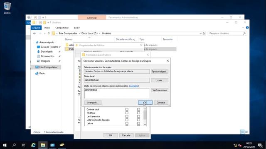The image size is (266, 149).
Task: Click the volume tray icon
Action: pos(240,145)
